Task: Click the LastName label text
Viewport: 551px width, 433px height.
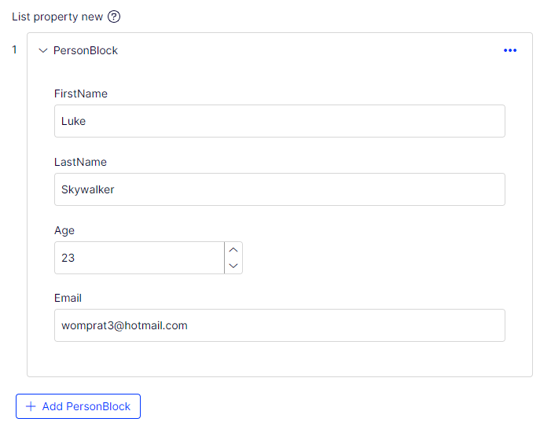Action: 80,162
